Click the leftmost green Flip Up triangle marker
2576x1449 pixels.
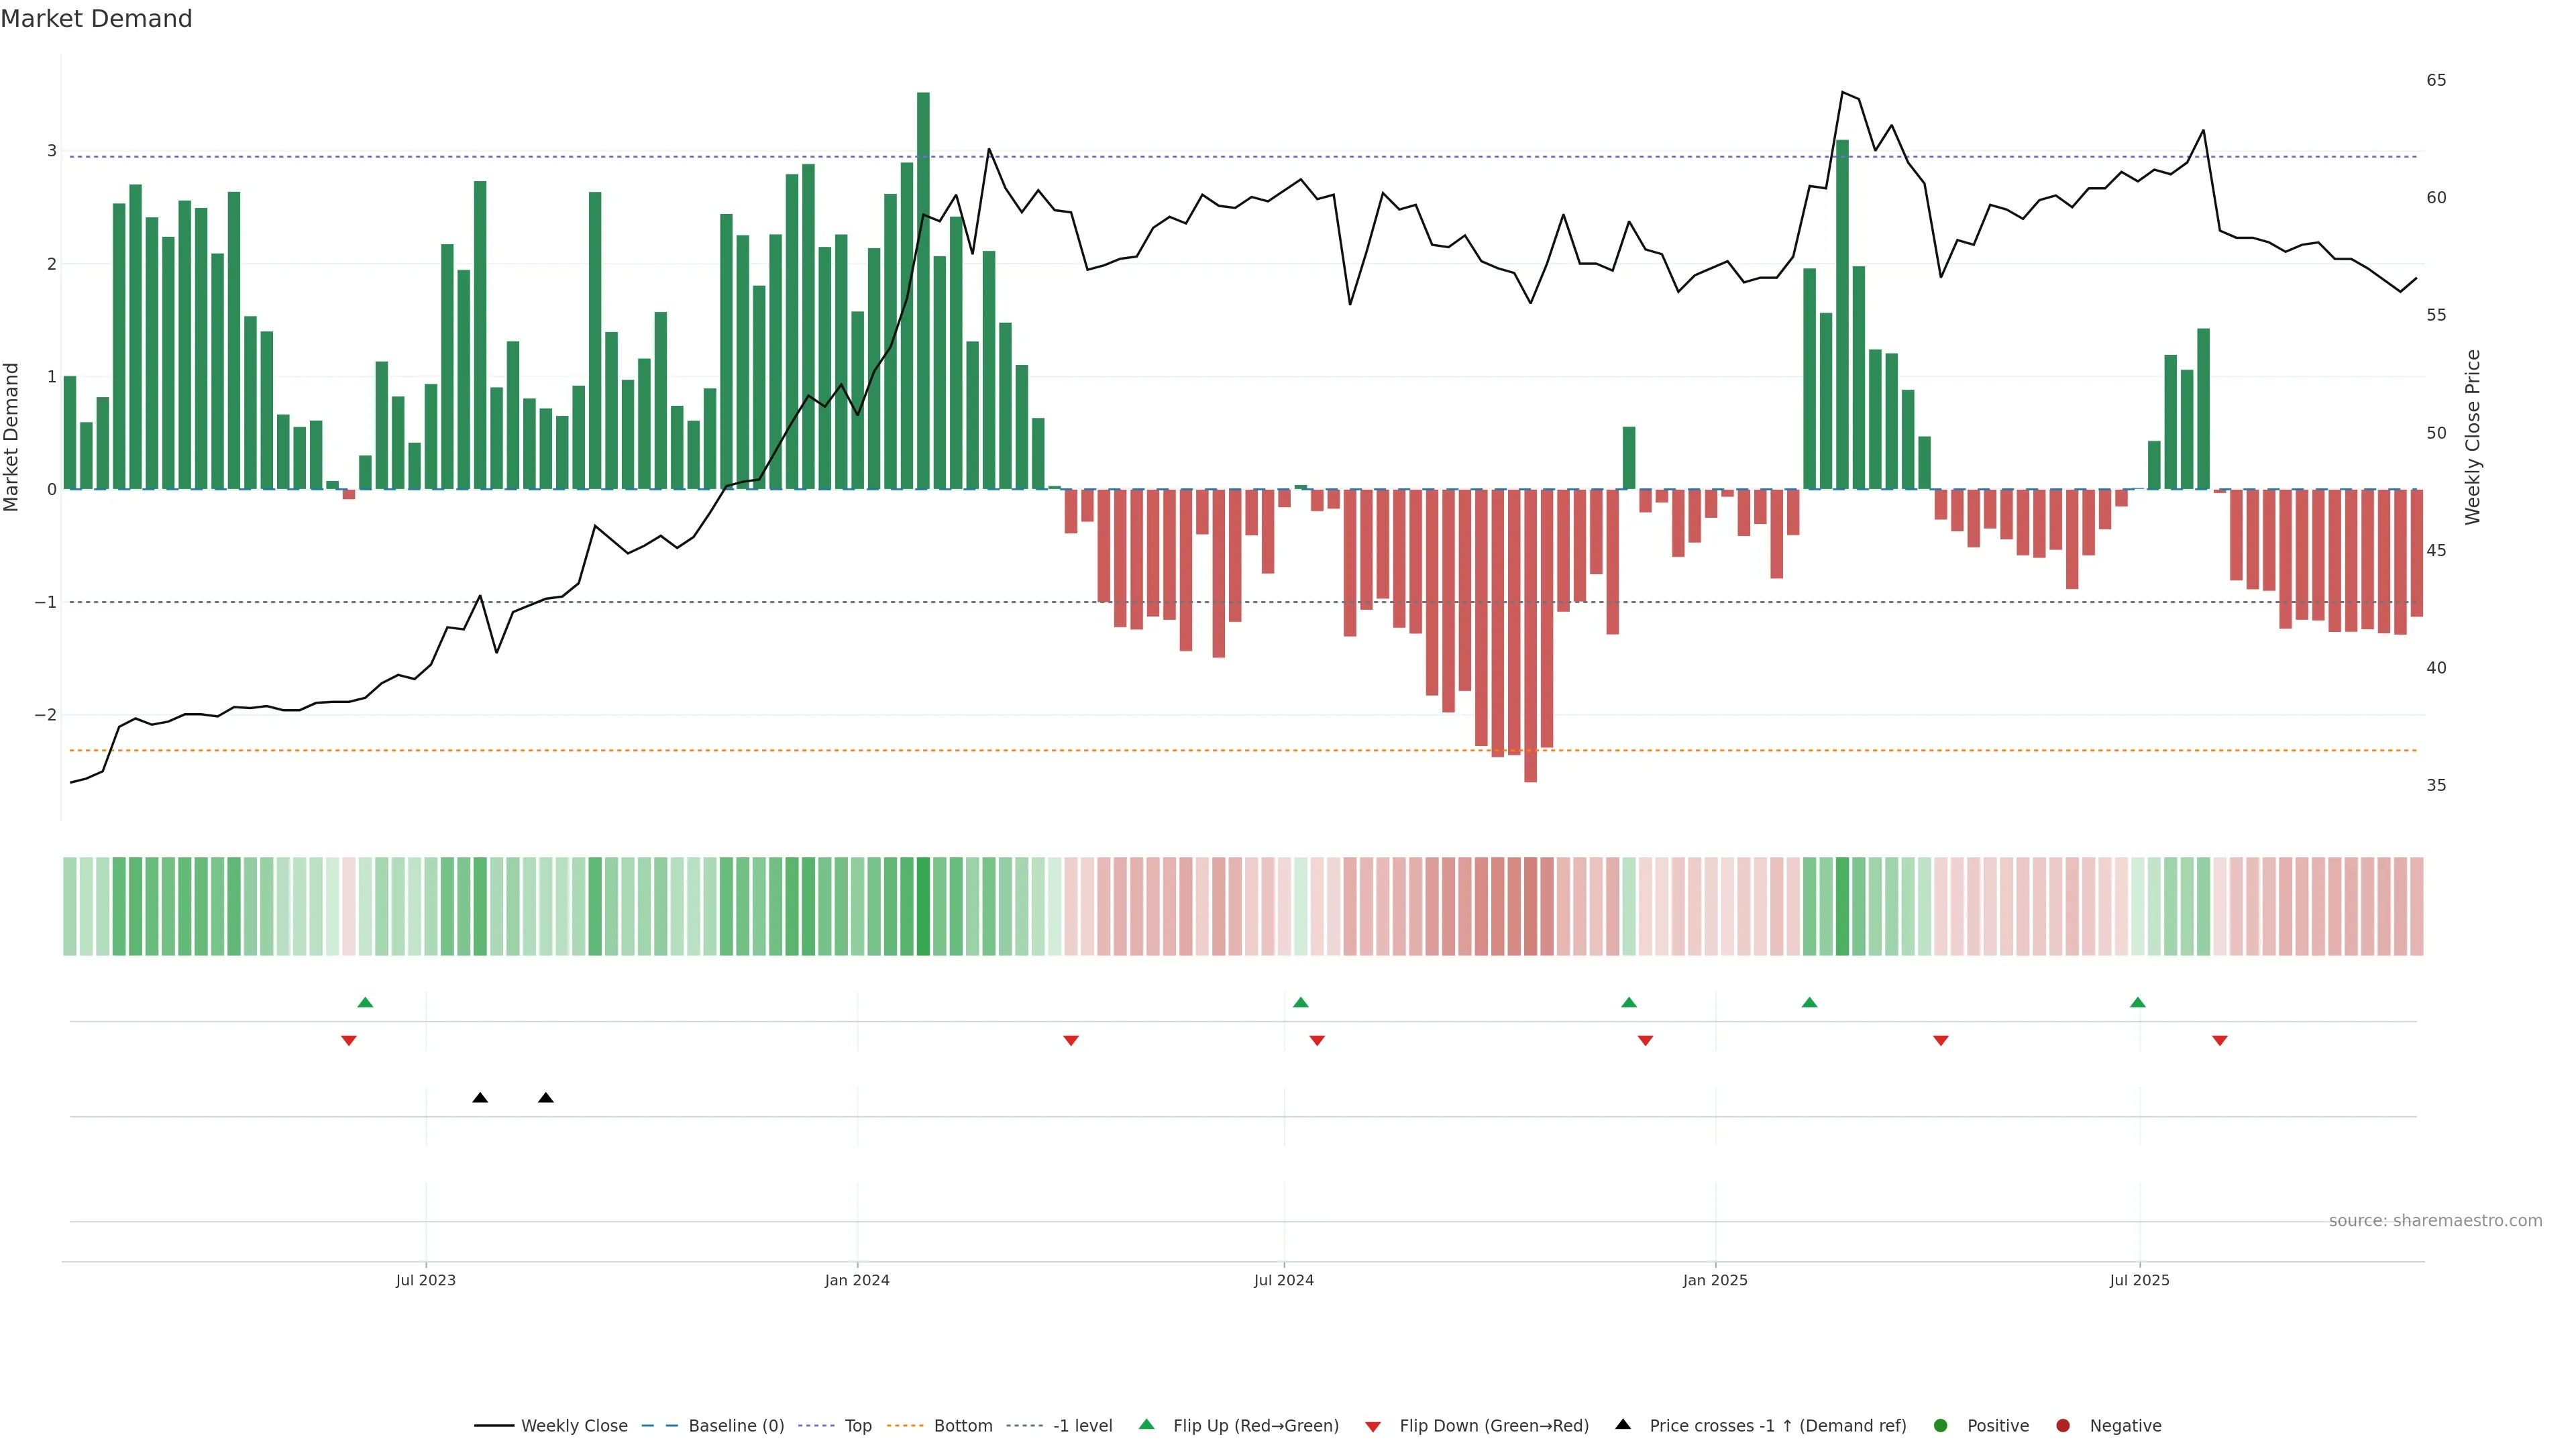coord(365,1002)
